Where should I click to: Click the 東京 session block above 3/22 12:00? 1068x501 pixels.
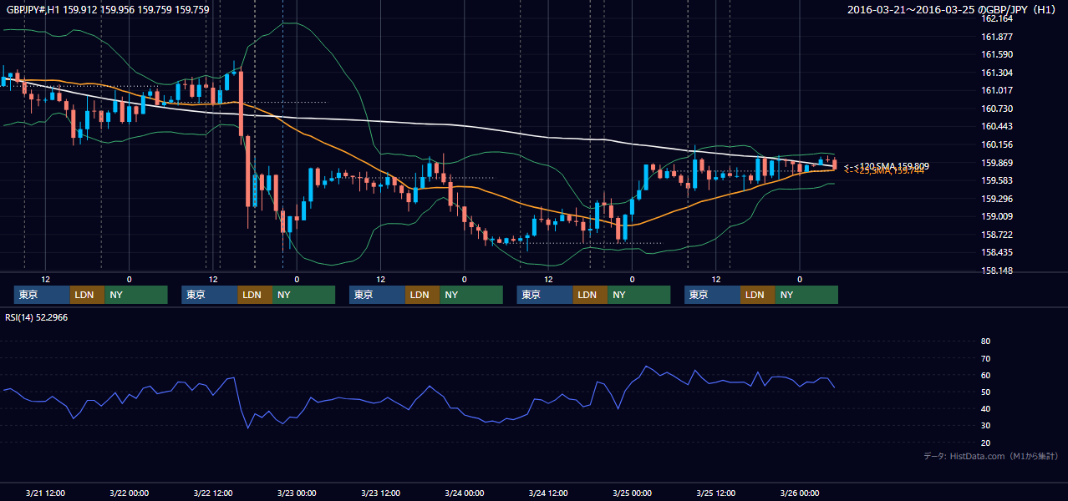click(x=210, y=295)
